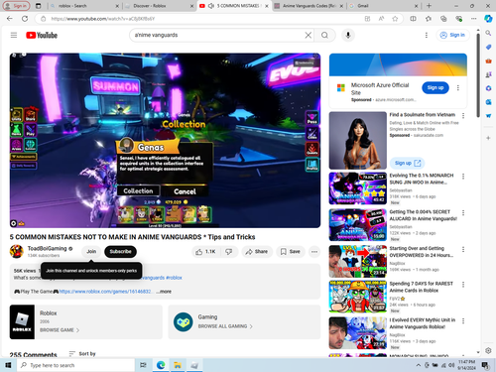Share the video

(x=257, y=252)
